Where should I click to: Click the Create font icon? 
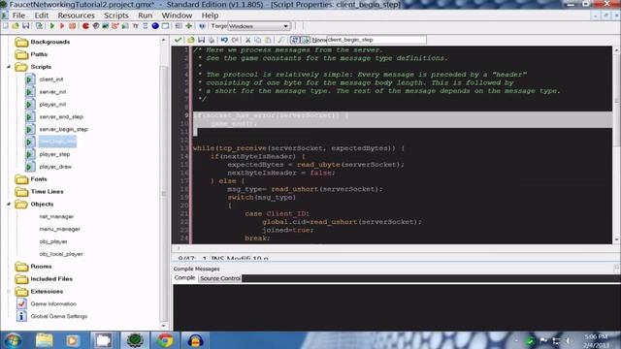136,26
